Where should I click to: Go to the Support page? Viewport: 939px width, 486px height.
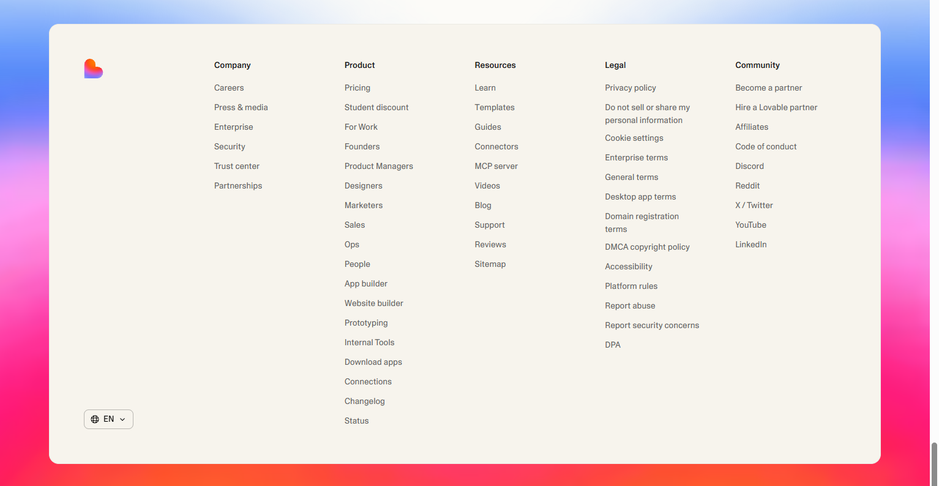click(x=490, y=225)
